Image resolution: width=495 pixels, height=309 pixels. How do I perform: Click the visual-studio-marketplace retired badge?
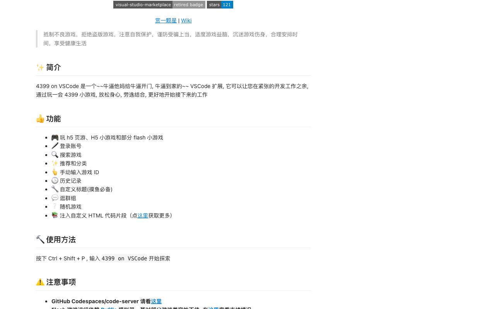159,5
